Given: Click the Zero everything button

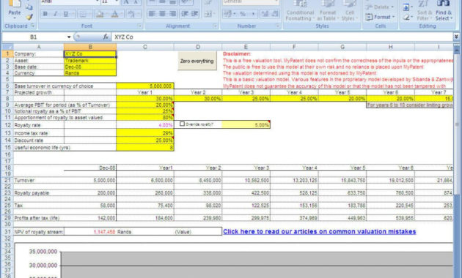Looking at the screenshot, I should coord(197,61).
